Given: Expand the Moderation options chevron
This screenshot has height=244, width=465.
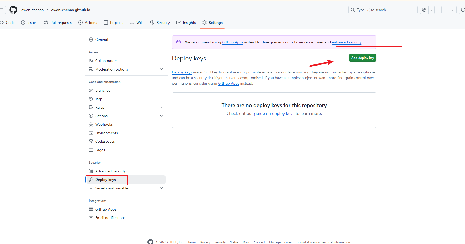Looking at the screenshot, I should (161, 69).
